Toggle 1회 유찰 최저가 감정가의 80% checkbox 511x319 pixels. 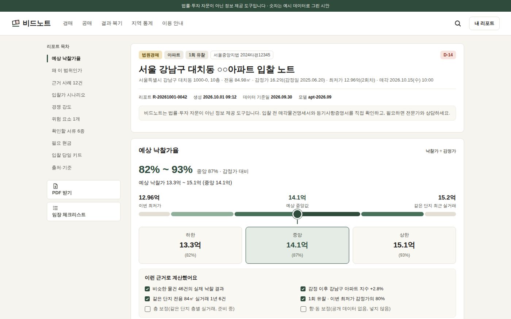pos(303,299)
